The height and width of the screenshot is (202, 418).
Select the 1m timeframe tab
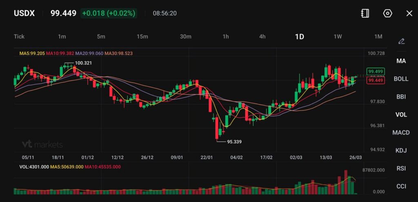(x=62, y=37)
